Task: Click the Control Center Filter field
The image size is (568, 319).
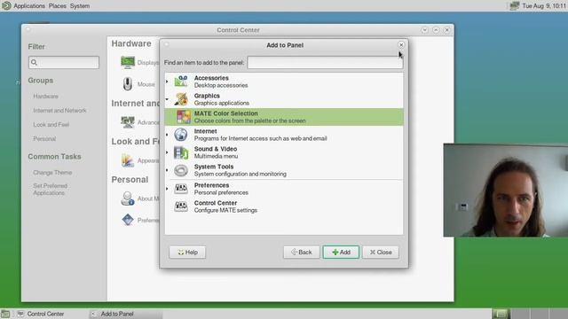Action: tap(64, 62)
